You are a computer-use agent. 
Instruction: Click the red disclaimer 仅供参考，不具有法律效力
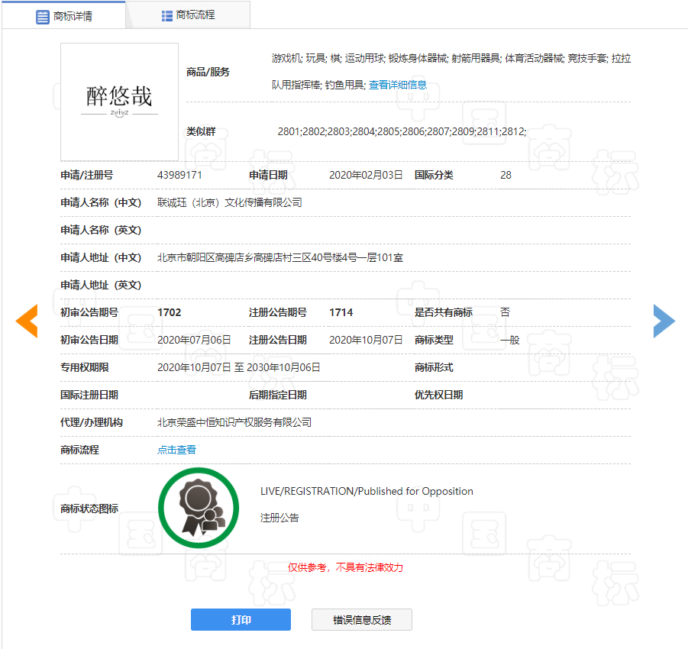coord(345,567)
